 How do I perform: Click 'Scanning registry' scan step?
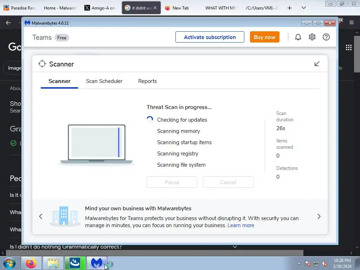point(178,154)
